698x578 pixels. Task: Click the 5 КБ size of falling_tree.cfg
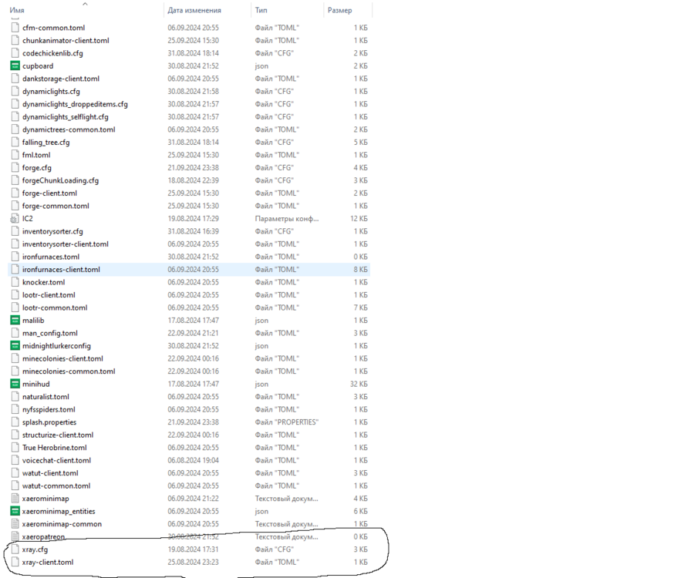pos(361,143)
